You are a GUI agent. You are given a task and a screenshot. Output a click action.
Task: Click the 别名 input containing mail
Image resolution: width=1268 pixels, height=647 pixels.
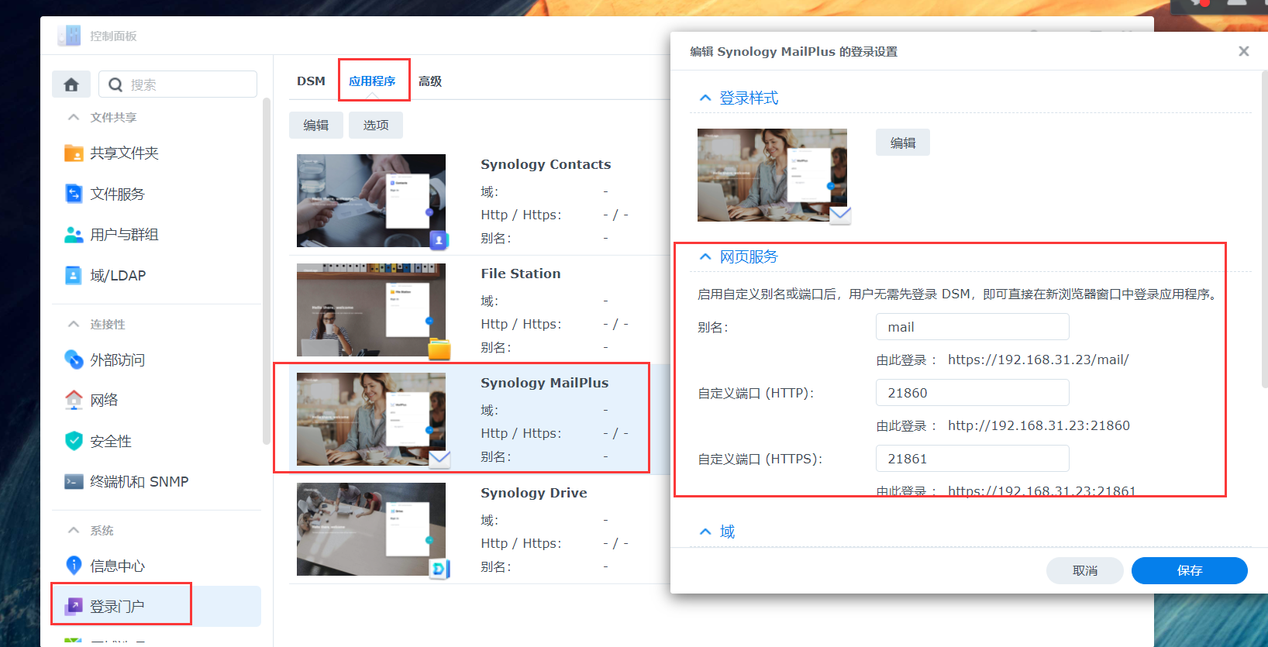(x=973, y=327)
